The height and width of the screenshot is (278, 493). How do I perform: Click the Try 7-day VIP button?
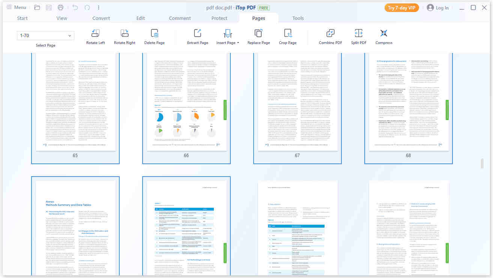[x=401, y=8]
